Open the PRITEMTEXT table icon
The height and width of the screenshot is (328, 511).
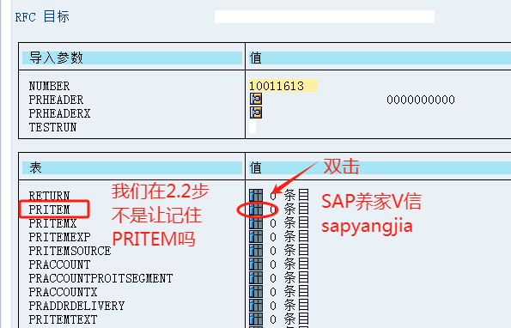[256, 319]
